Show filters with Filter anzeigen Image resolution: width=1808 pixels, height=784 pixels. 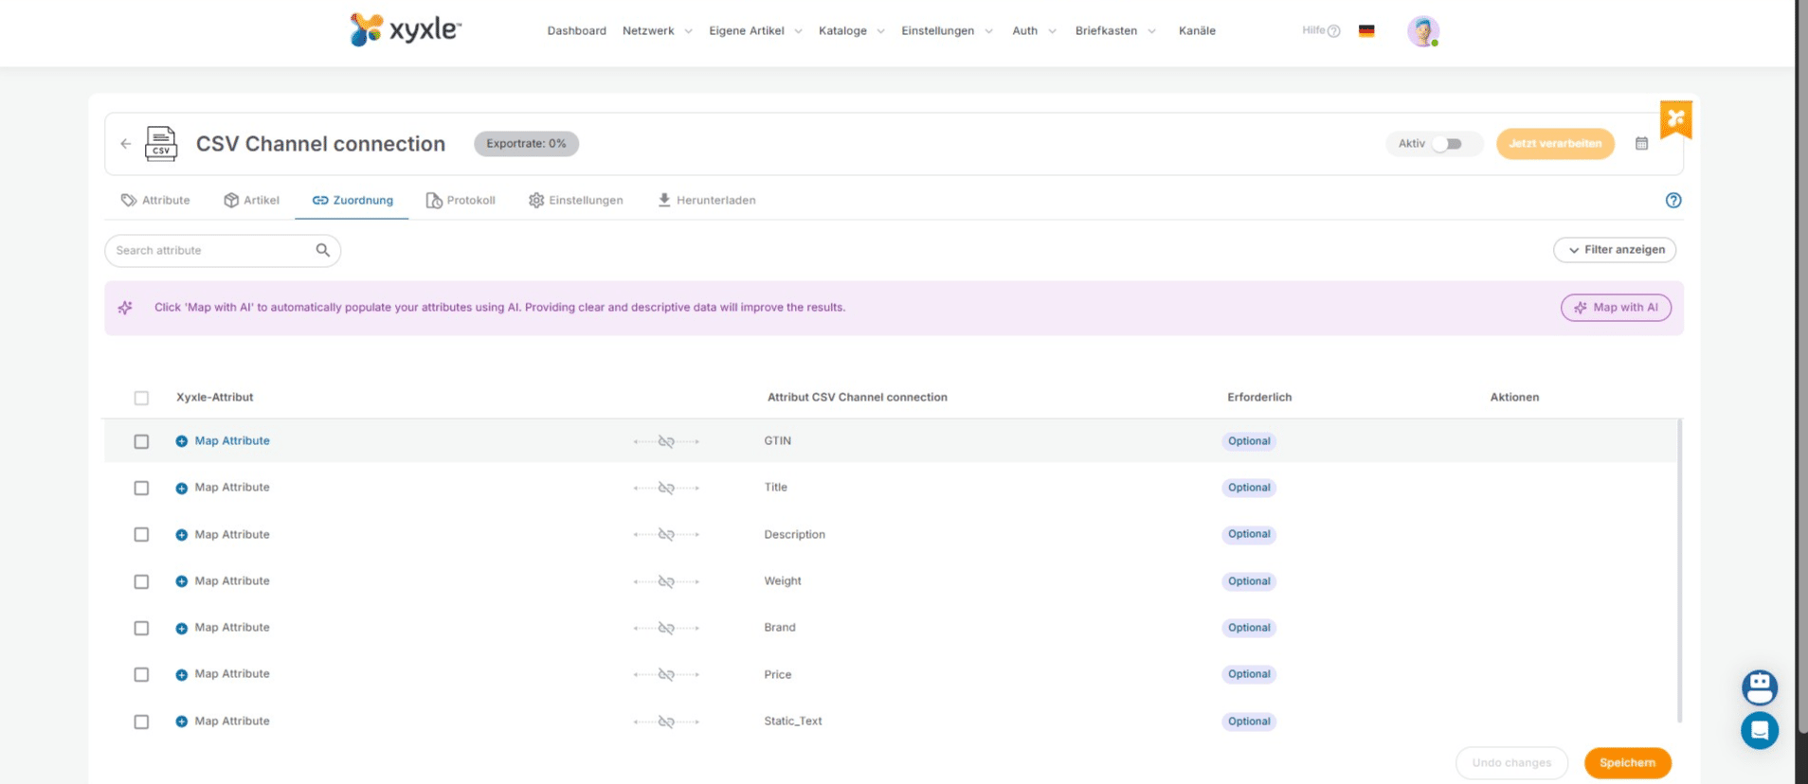click(1615, 250)
